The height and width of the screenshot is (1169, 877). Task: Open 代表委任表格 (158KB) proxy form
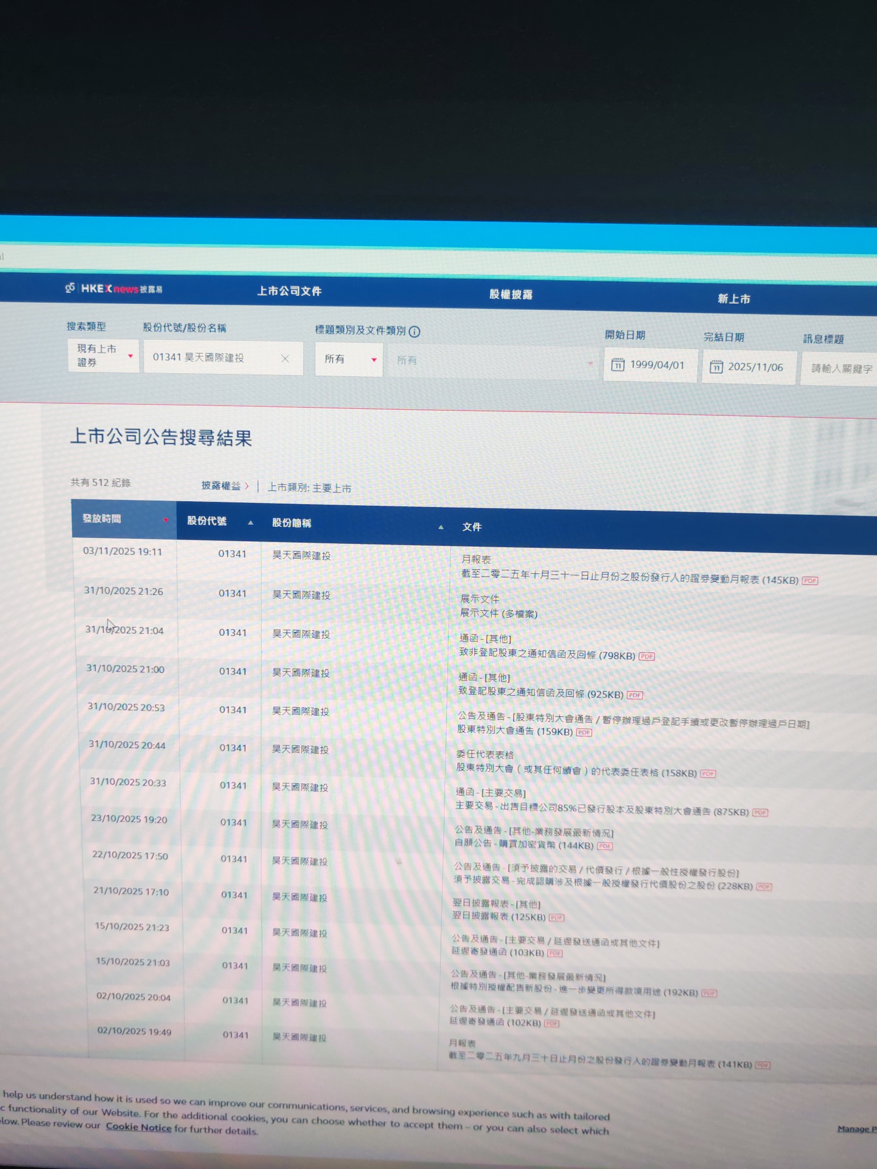[576, 771]
